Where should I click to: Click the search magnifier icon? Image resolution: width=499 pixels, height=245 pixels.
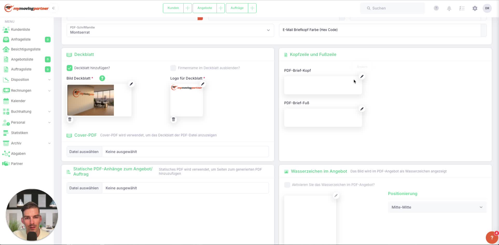click(369, 8)
